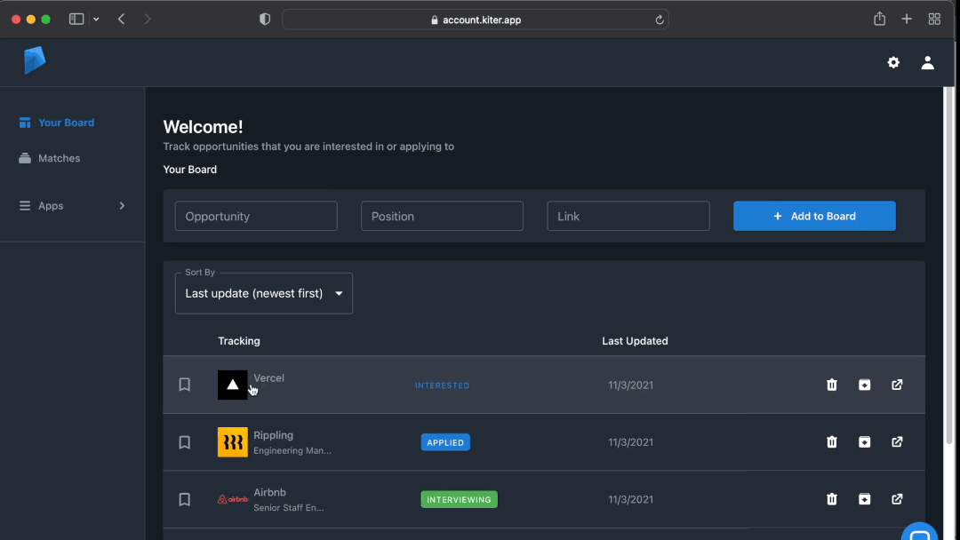The width and height of the screenshot is (960, 540).
Task: Click the Last Updated column header
Action: pos(635,341)
